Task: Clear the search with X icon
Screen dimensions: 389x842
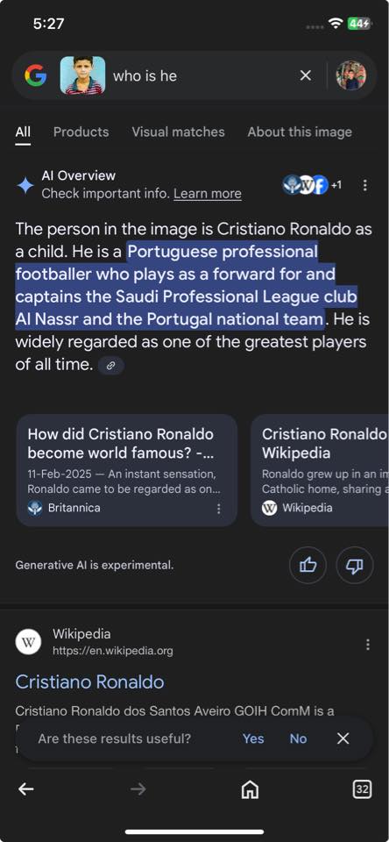Action: point(305,75)
